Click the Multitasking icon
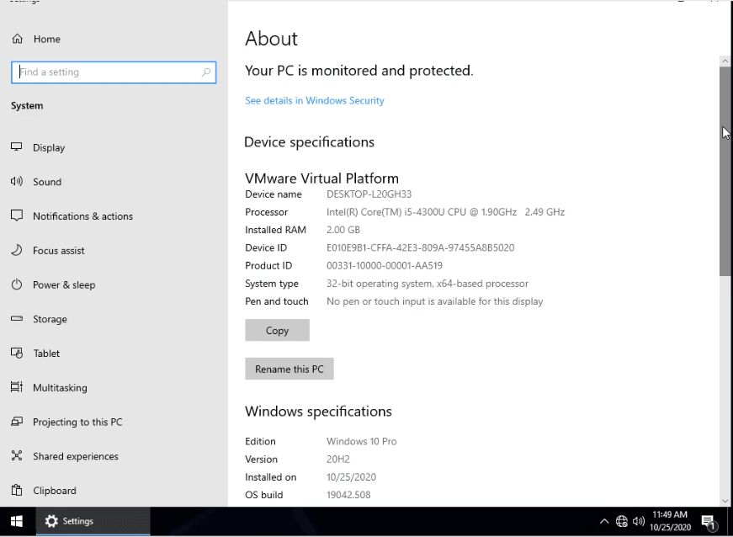The height and width of the screenshot is (537, 733). [16, 387]
